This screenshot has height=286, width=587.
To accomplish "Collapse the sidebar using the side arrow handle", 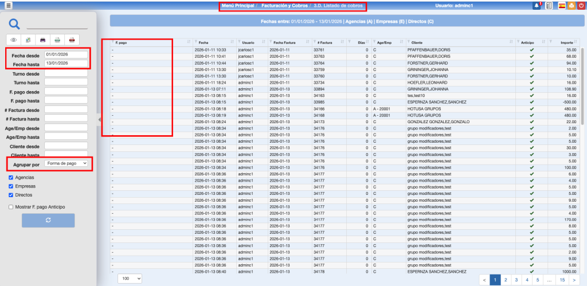I will pos(100,119).
